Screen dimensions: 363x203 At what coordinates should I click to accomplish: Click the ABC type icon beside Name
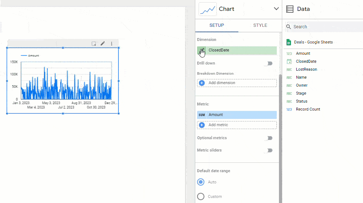click(289, 78)
